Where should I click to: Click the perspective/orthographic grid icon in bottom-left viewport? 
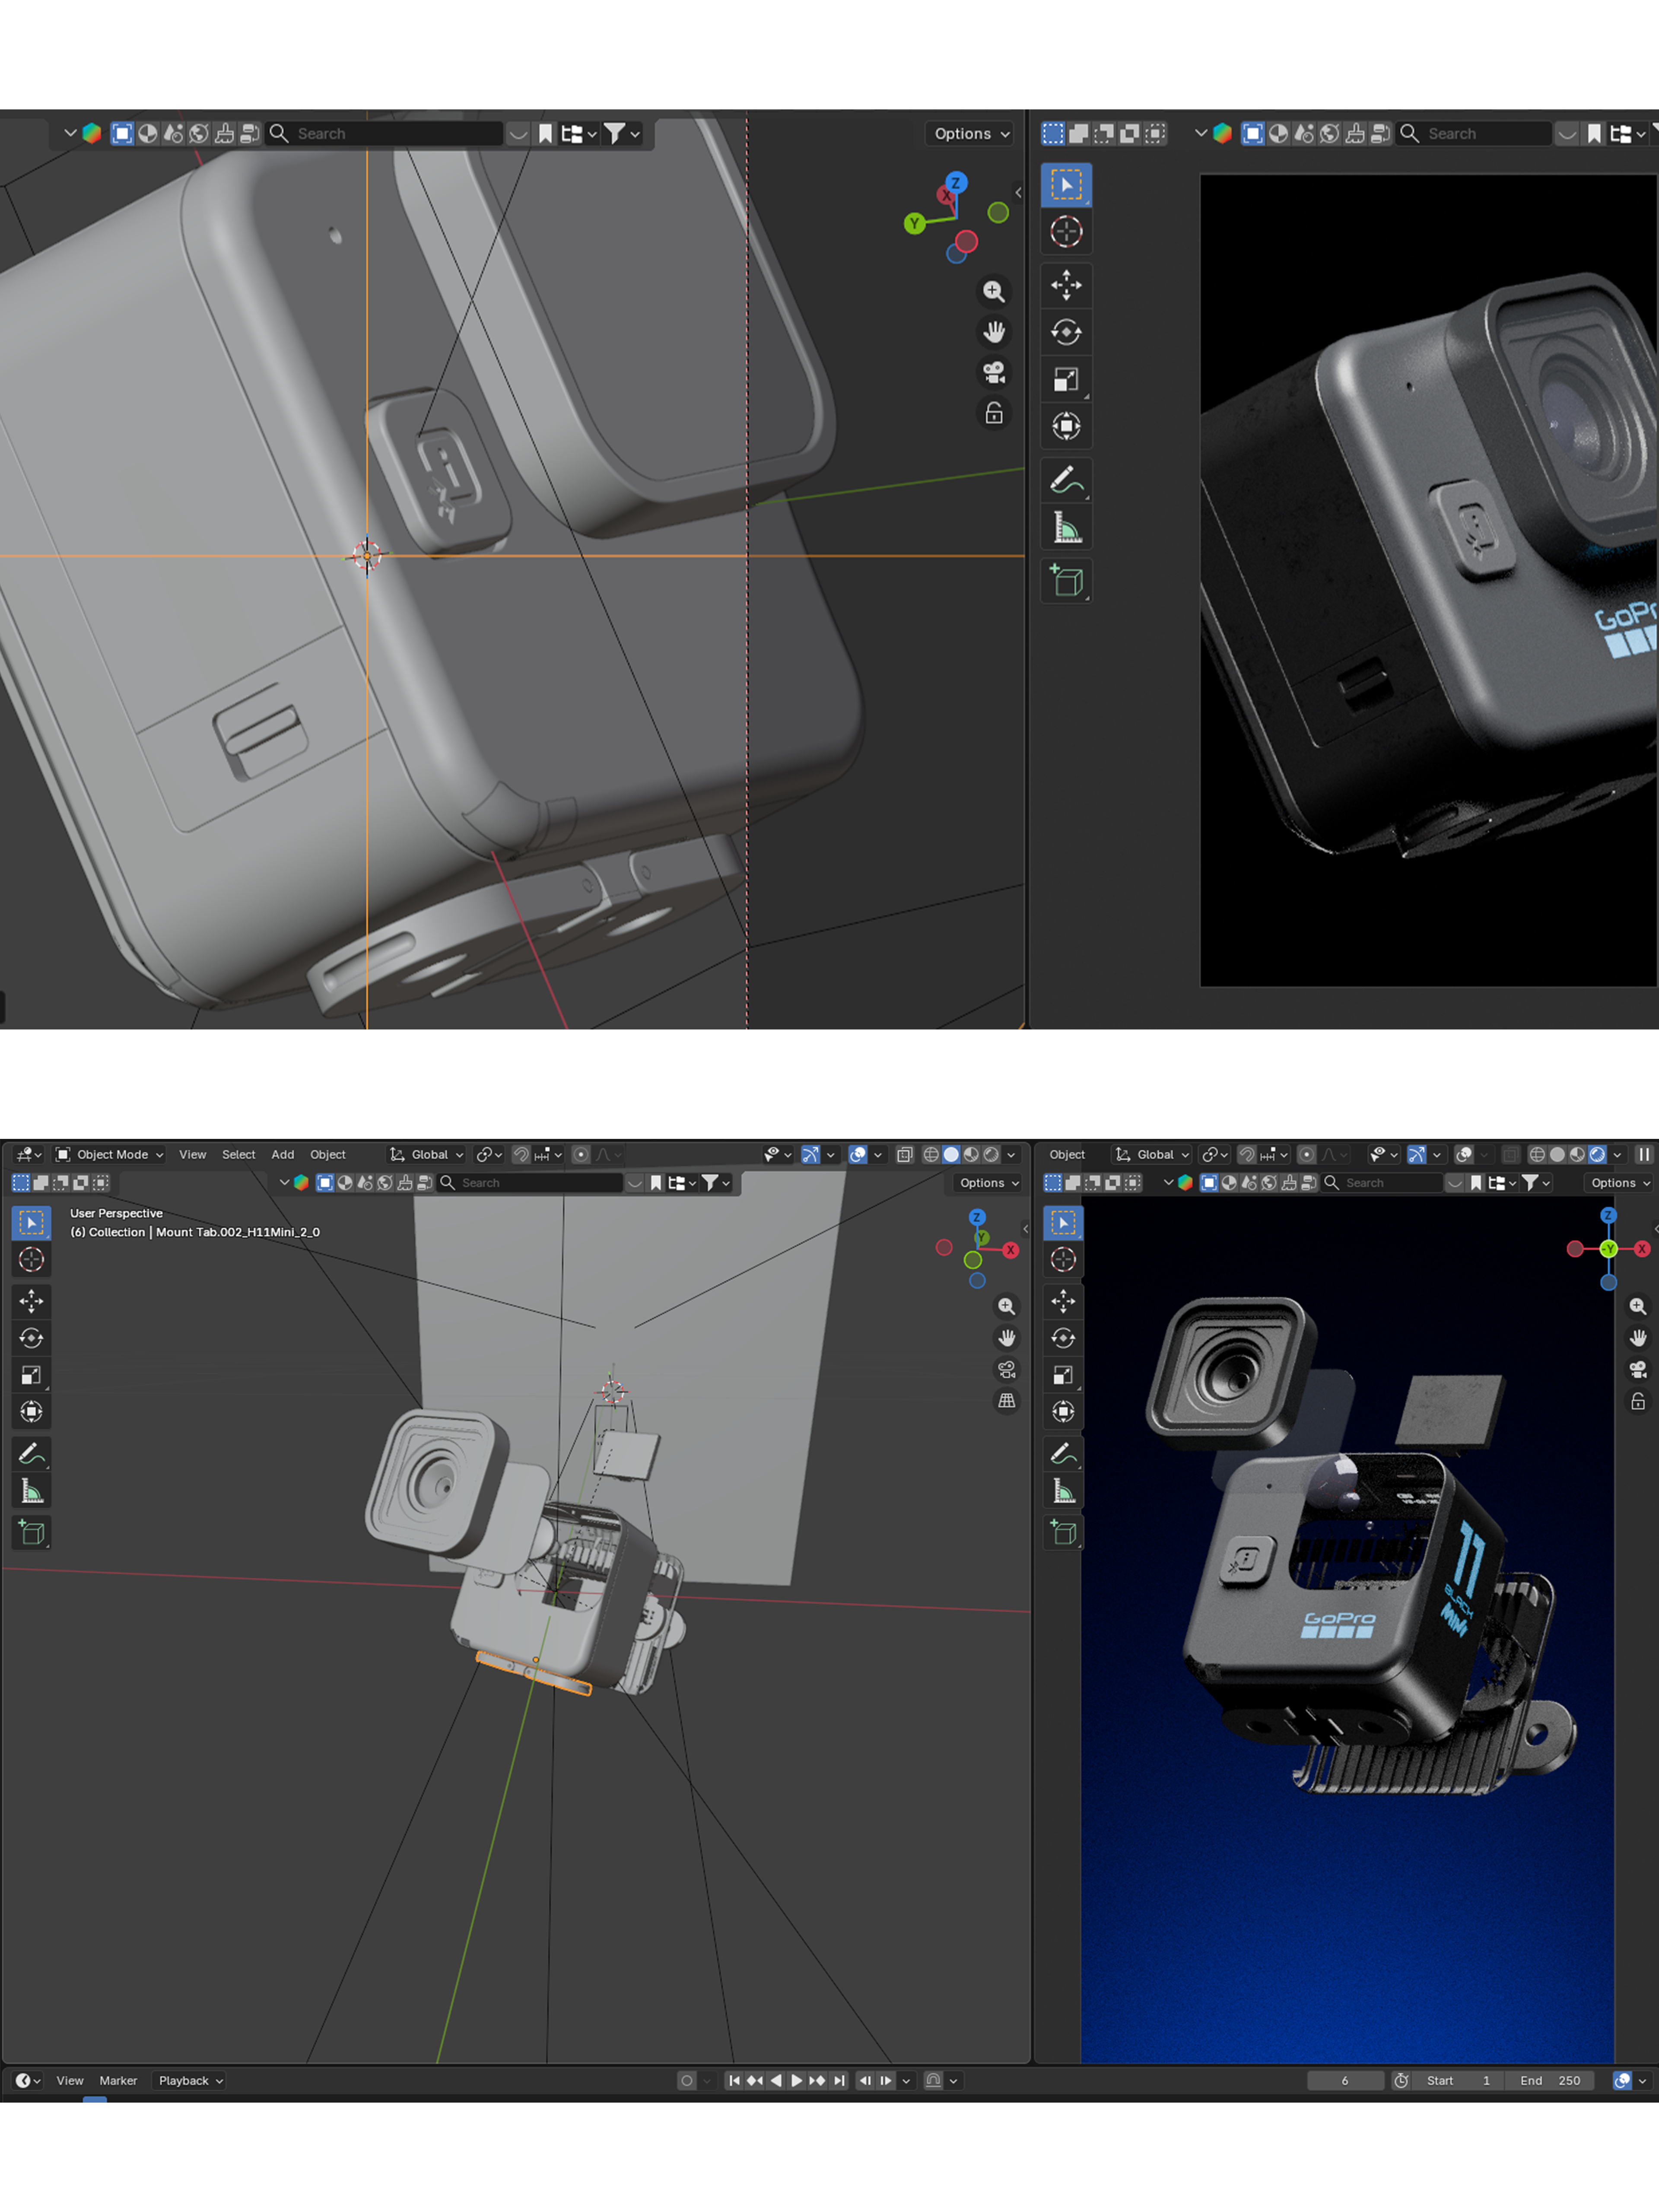1006,1401
